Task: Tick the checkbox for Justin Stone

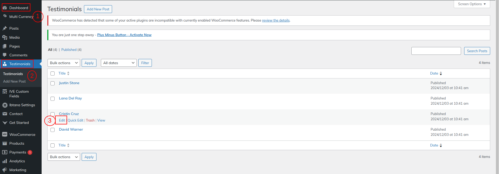Action: click(x=53, y=83)
